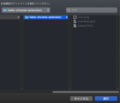This screenshot has height=103, width=120.
Task: Click the arrow beside hello-chrome-extension row
Action: point(67,17)
